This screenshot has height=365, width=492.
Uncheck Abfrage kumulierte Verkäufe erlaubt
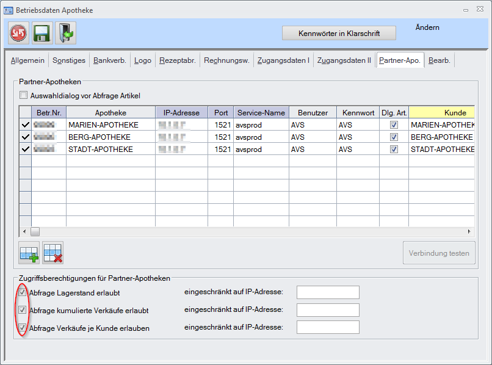coord(23,310)
